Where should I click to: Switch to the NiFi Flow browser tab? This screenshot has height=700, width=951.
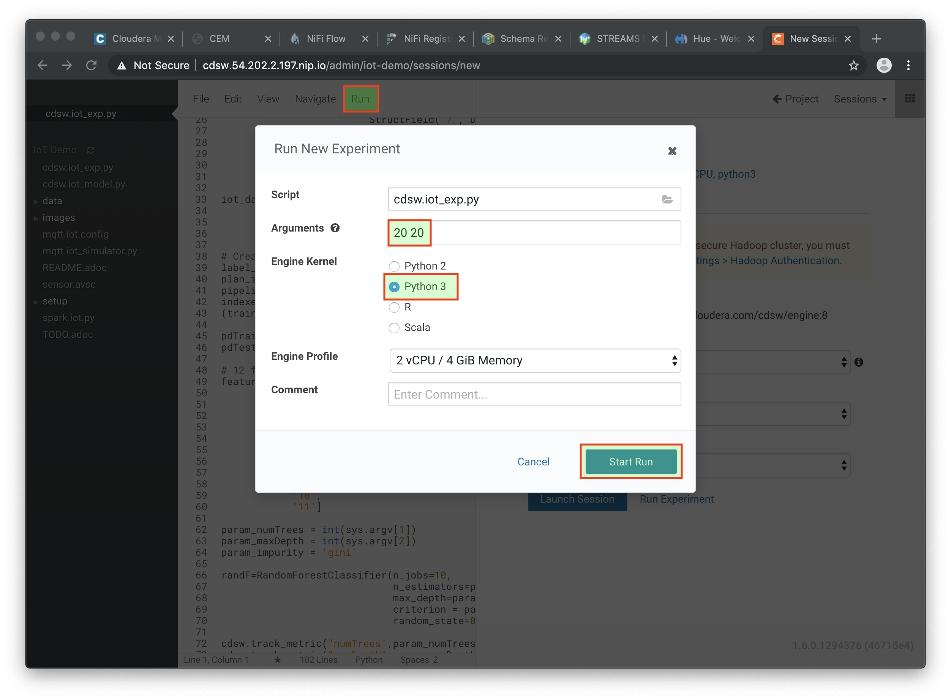coord(325,39)
